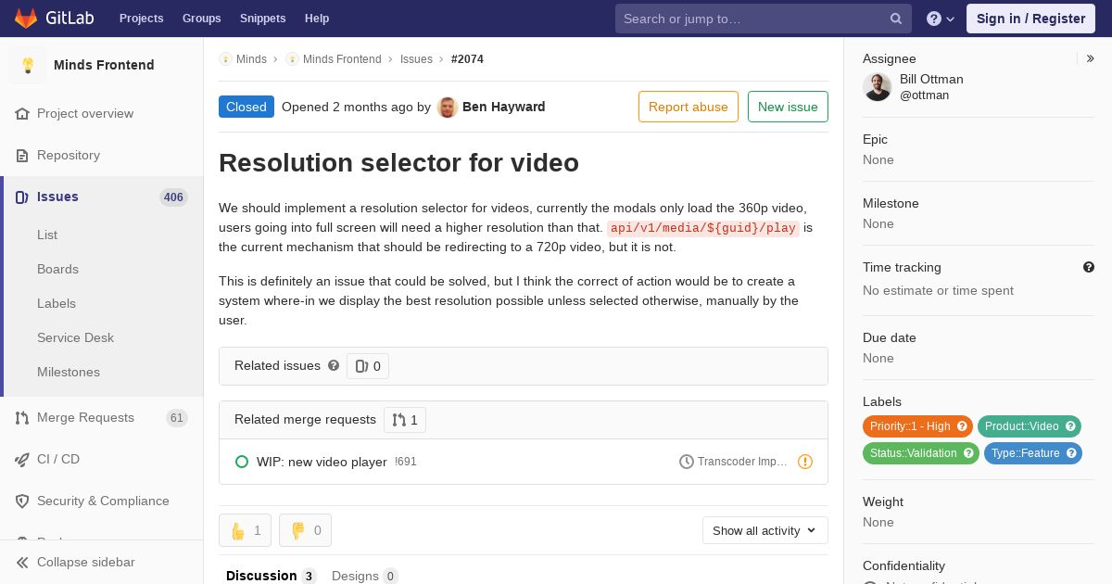The image size is (1112, 584).
Task: Click Transcoder Imp… milestone link
Action: (742, 462)
